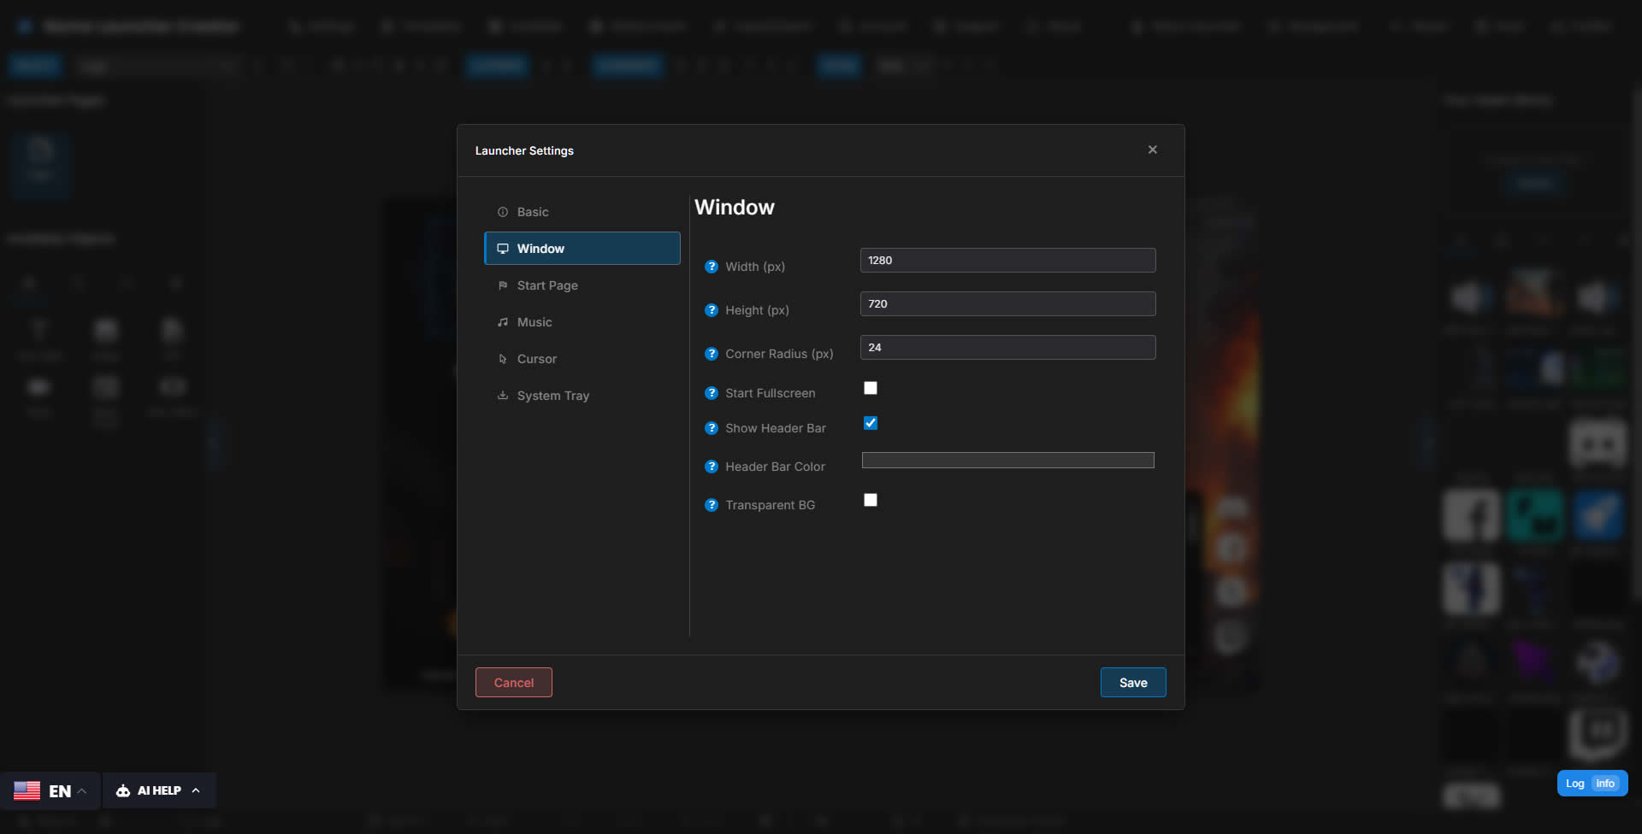1642x834 pixels.
Task: Click the Cursor arrow icon in settings sidebar
Action: (503, 359)
